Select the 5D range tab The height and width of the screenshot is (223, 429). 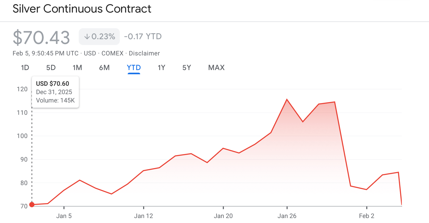coord(51,68)
